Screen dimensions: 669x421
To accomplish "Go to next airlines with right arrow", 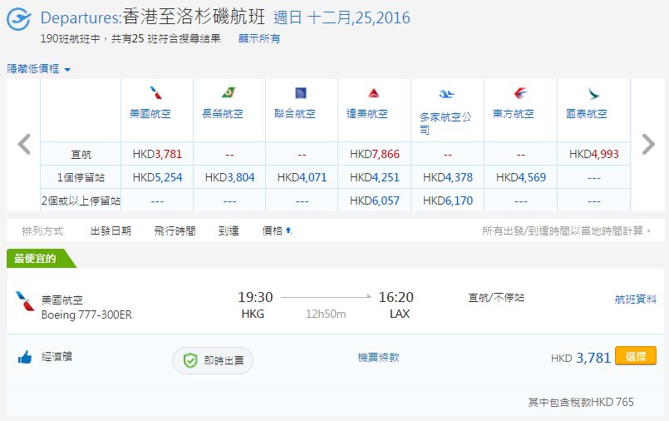I will pyautogui.click(x=648, y=144).
